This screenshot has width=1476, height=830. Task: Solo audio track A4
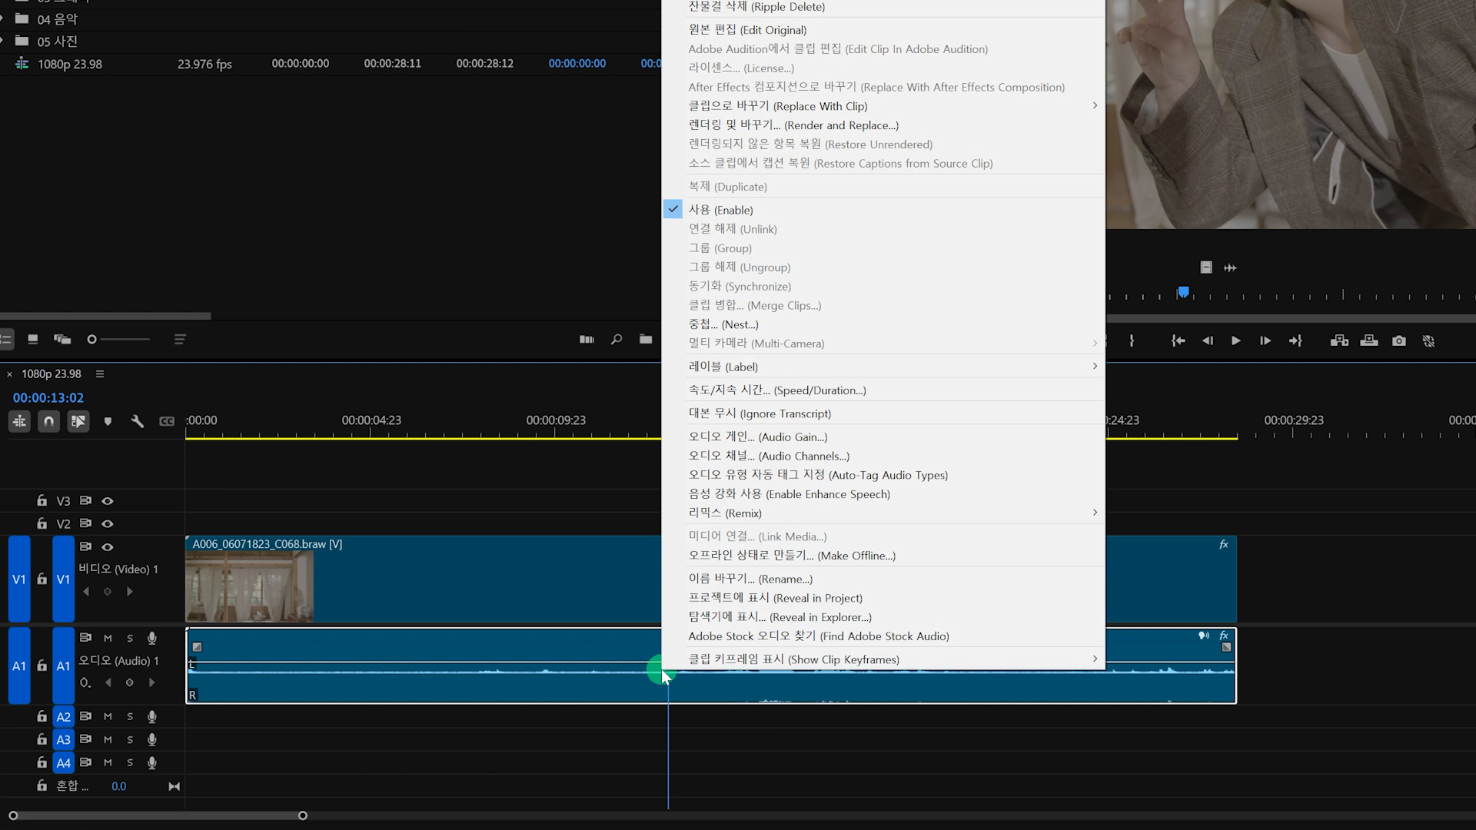(130, 762)
